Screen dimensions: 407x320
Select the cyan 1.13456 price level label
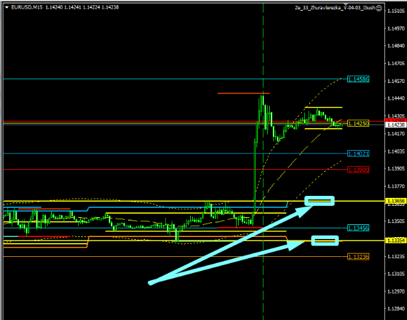[358, 228]
